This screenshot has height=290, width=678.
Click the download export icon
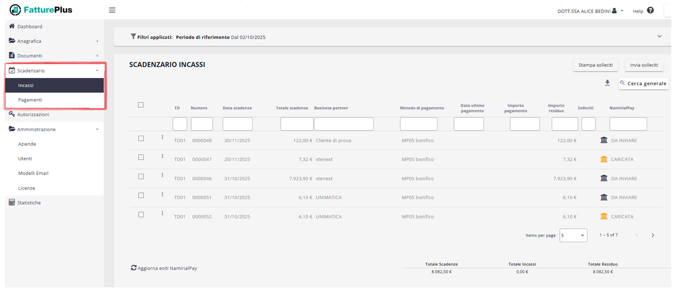[607, 83]
